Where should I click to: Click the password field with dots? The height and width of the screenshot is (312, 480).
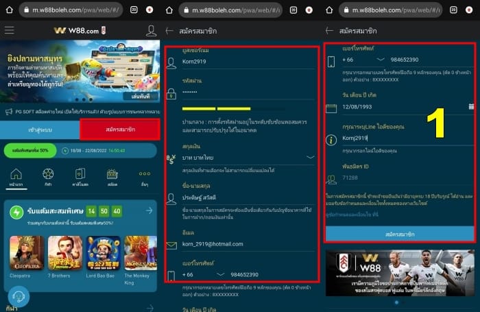pos(248,92)
